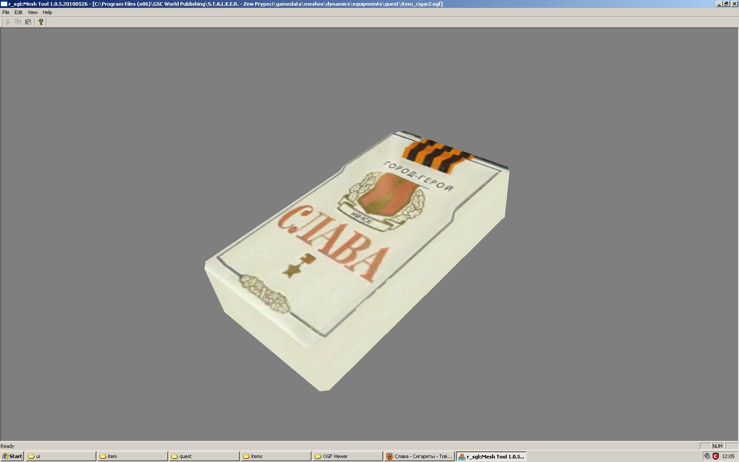The width and height of the screenshot is (739, 462).
Task: Select the r_sgl::Mesh Tool taskbar button
Action: pos(491,456)
